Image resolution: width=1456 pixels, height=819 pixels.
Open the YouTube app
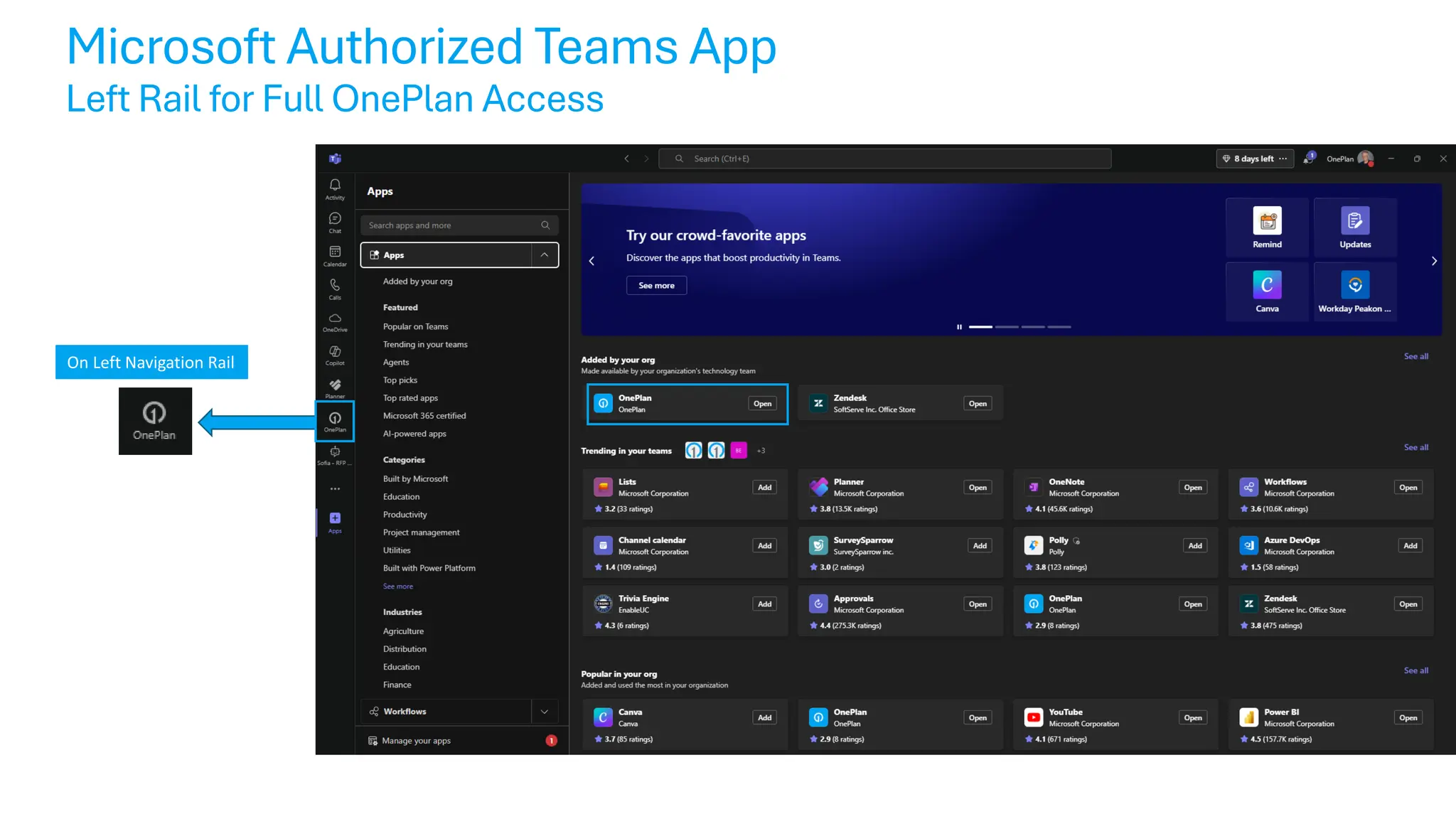click(x=1193, y=718)
